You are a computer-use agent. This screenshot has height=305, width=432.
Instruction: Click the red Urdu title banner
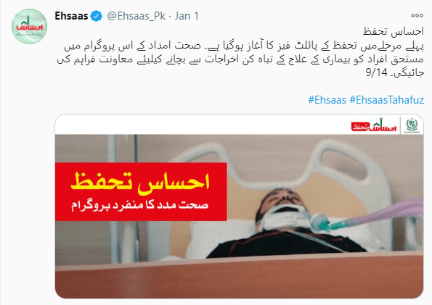141,192
